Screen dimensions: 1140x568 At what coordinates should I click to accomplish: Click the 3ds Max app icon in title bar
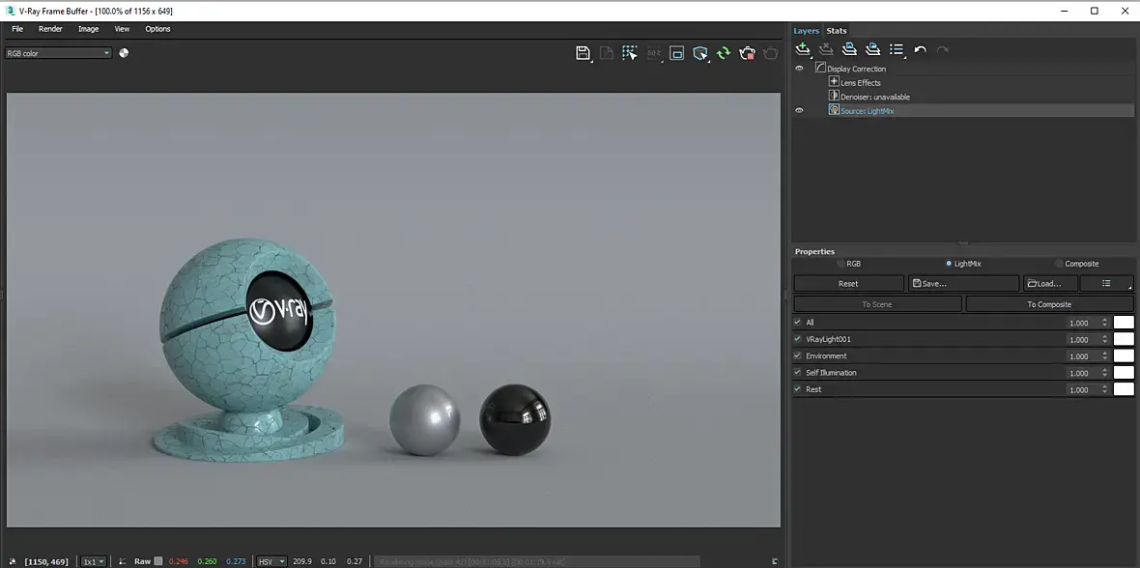point(11,11)
